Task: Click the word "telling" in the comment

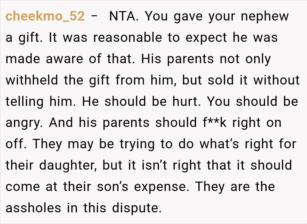Action: coord(24,102)
